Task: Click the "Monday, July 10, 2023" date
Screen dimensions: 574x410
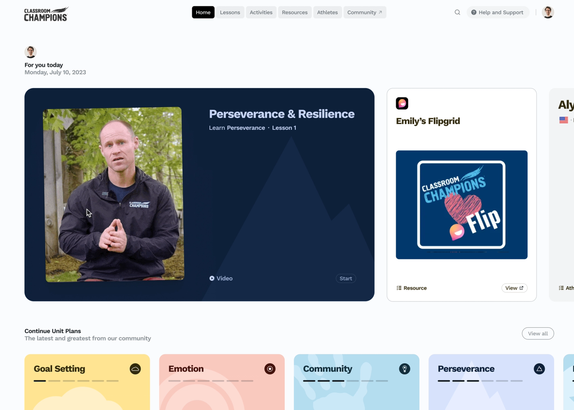Action: (55, 72)
